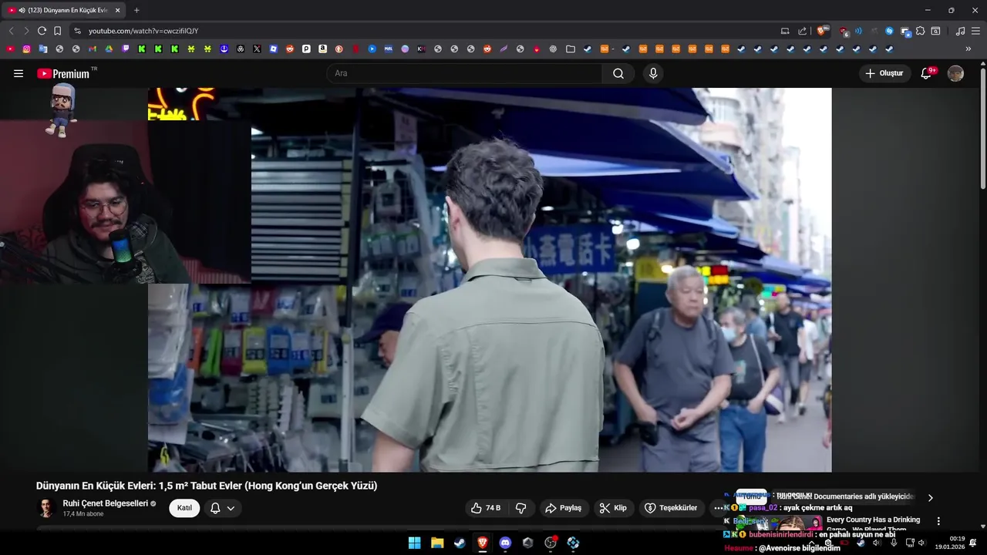The image size is (987, 555).
Task: Click the Katıl join button
Action: pyautogui.click(x=184, y=508)
